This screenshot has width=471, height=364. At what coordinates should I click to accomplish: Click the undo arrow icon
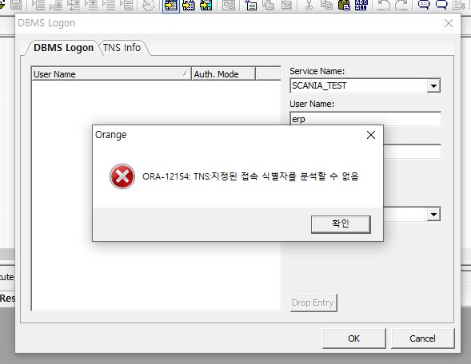point(384,5)
